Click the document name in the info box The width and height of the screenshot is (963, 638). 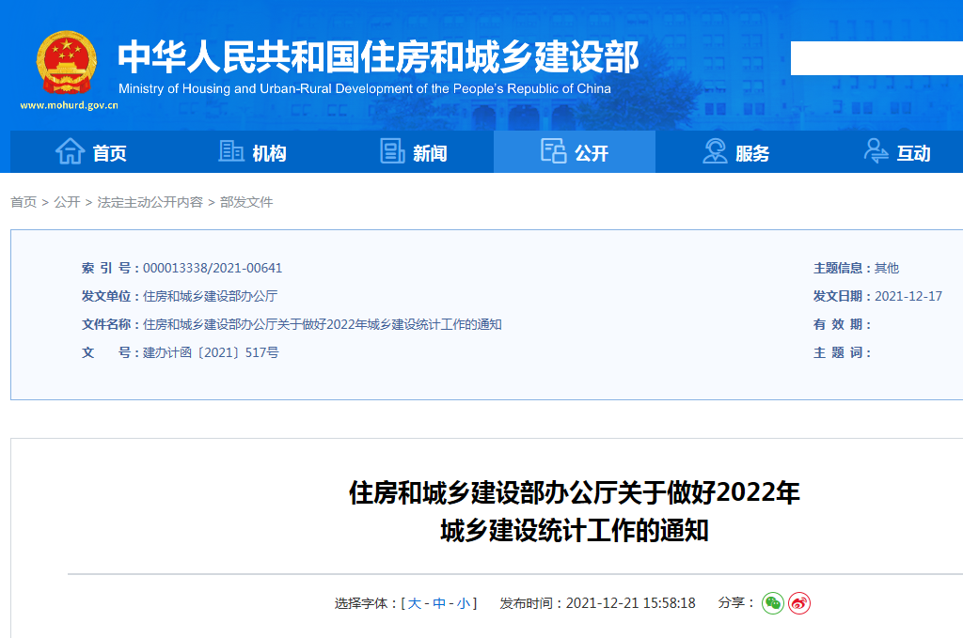coord(323,324)
